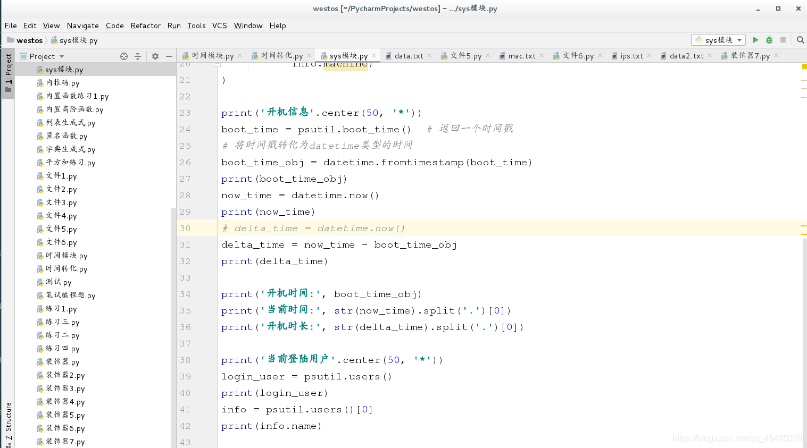The image size is (807, 448).
Task: Open the Tools menu
Action: [x=196, y=26]
